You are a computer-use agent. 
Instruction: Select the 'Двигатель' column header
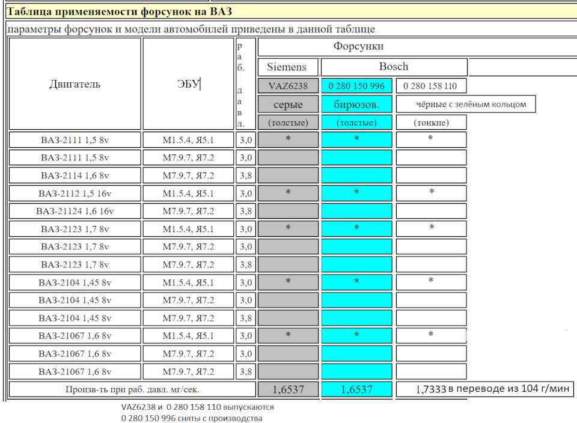click(75, 84)
